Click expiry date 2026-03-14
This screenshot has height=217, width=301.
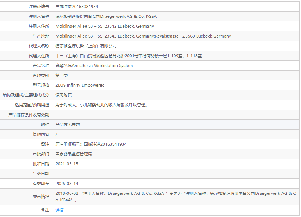pos(67,184)
